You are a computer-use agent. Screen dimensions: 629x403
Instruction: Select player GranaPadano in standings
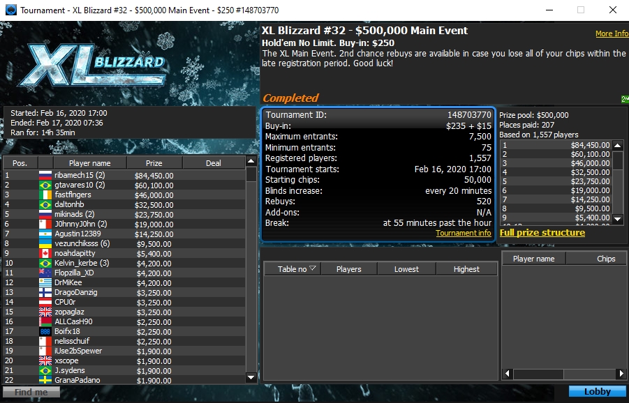(x=124, y=380)
